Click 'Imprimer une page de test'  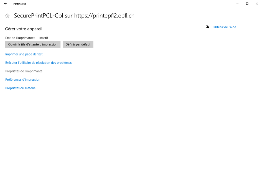coord(24,54)
